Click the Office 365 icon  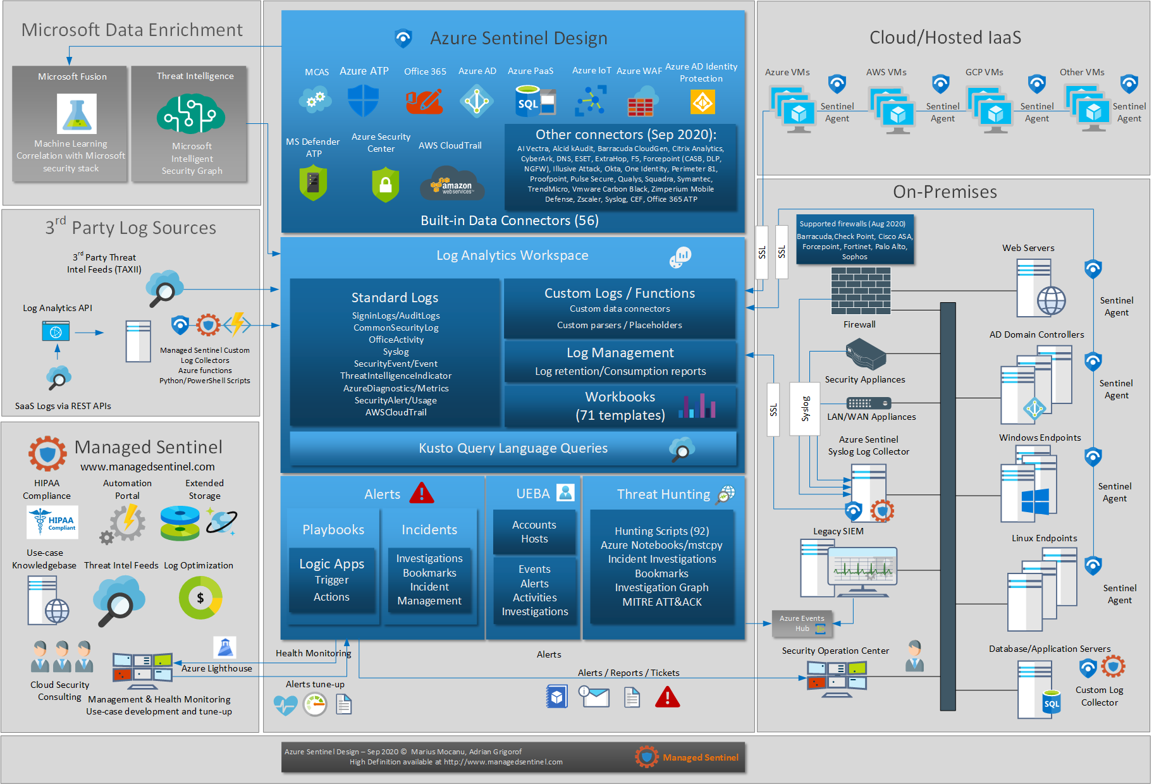[424, 101]
